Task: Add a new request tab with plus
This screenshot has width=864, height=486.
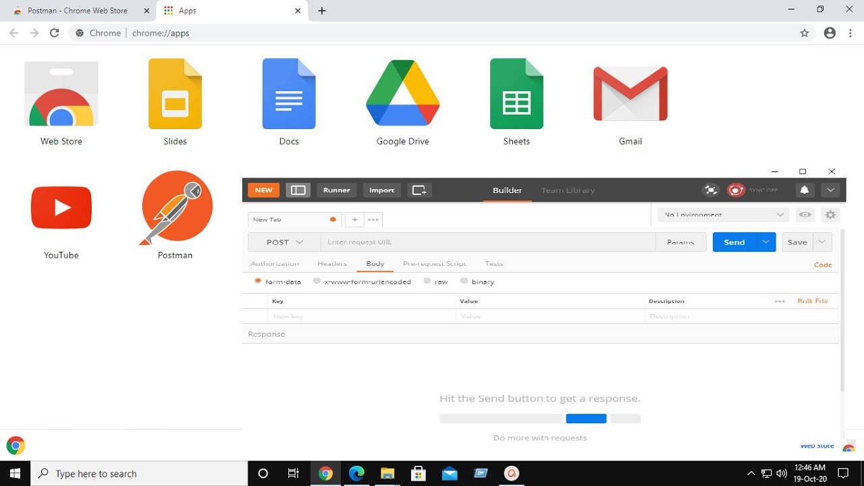Action: [354, 219]
